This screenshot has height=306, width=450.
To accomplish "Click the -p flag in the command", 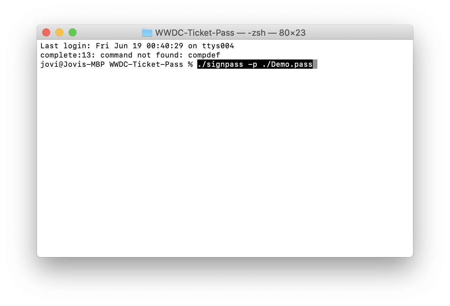I will point(253,64).
